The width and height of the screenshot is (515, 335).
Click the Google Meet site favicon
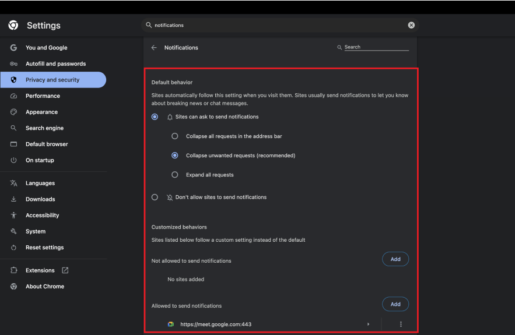(x=171, y=324)
